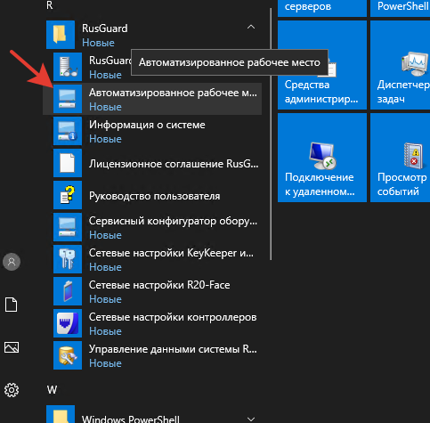Viewport: 430px width, 423px height.
Task: Click the app list vertical scrollbar
Action: tap(271, 134)
